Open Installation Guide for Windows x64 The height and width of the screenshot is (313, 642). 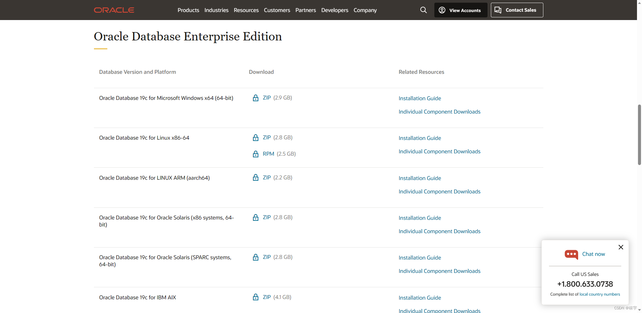coord(420,98)
